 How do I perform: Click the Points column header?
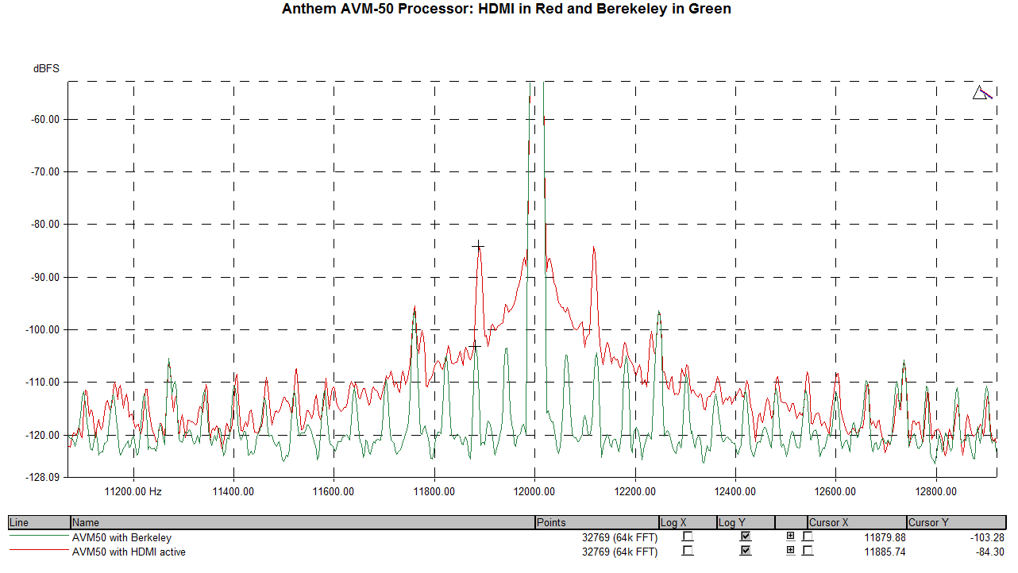point(597,522)
